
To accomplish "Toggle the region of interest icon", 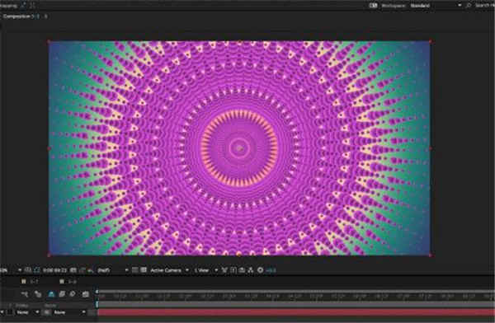I will pos(134,270).
